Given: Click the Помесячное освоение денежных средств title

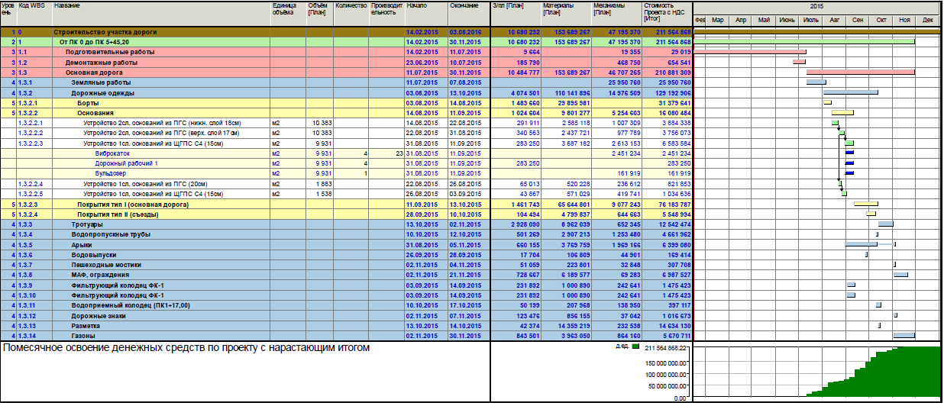Looking at the screenshot, I should tap(186, 348).
